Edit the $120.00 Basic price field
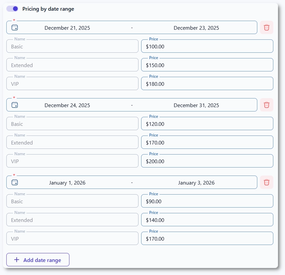 point(207,124)
